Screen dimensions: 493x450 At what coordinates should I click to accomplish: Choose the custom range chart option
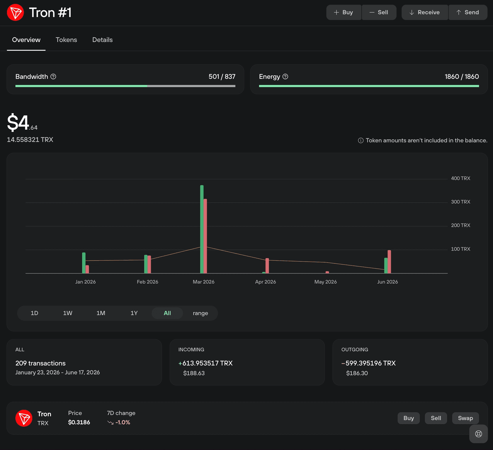click(x=200, y=313)
